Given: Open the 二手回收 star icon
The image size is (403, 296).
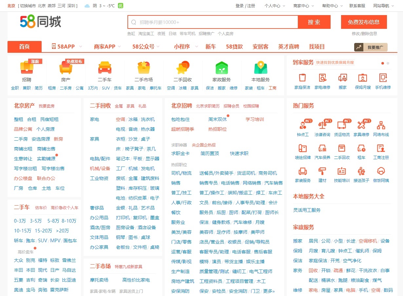Looking at the screenshot, I should pos(182,68).
